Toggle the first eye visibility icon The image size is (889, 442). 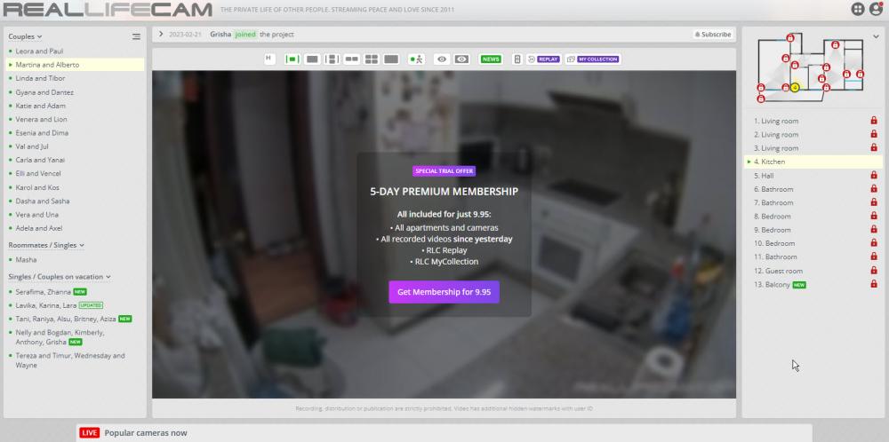pyautogui.click(x=442, y=59)
